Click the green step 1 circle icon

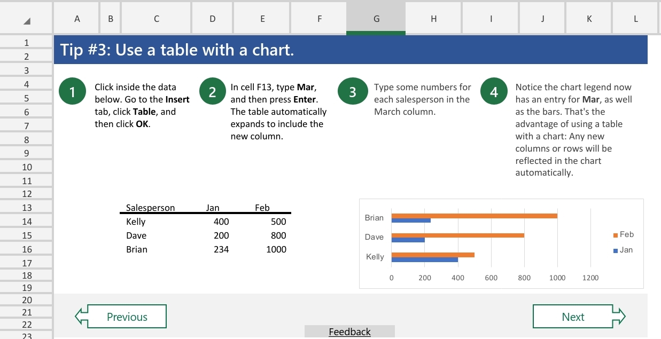point(73,91)
